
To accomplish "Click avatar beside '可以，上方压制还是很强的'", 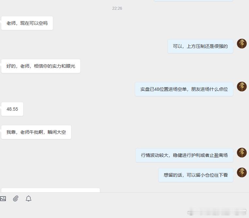I will (x=242, y=44).
